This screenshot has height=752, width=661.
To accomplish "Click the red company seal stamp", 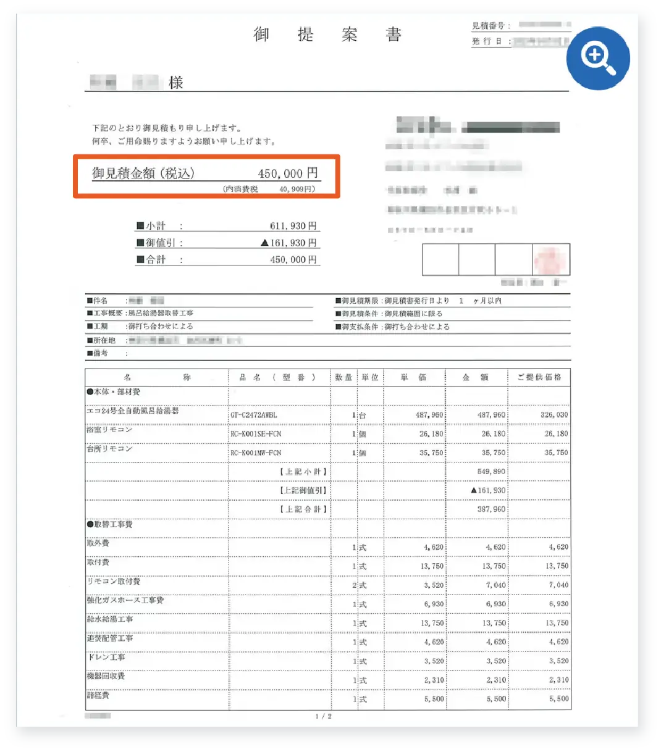I will [x=550, y=259].
